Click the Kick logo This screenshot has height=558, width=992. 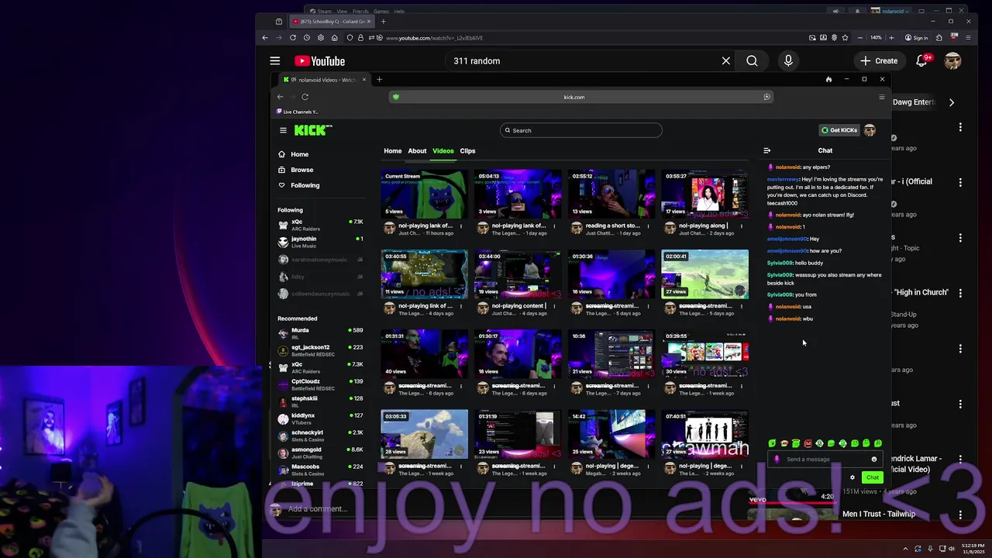(313, 130)
